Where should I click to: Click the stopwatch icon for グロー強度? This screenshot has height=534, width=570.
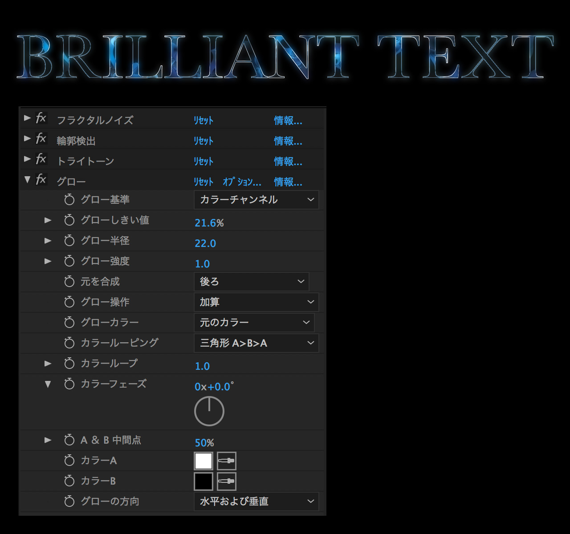point(69,261)
